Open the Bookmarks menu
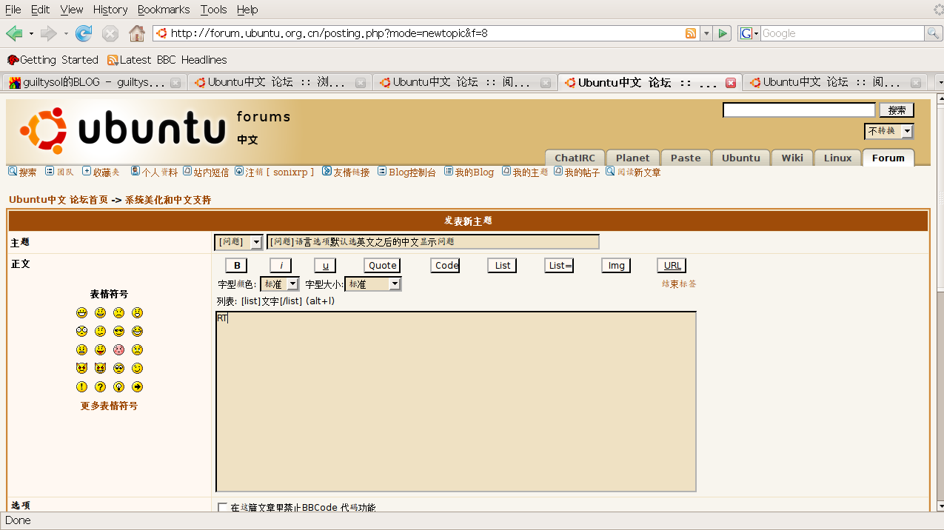The height and width of the screenshot is (530, 944). tap(164, 10)
